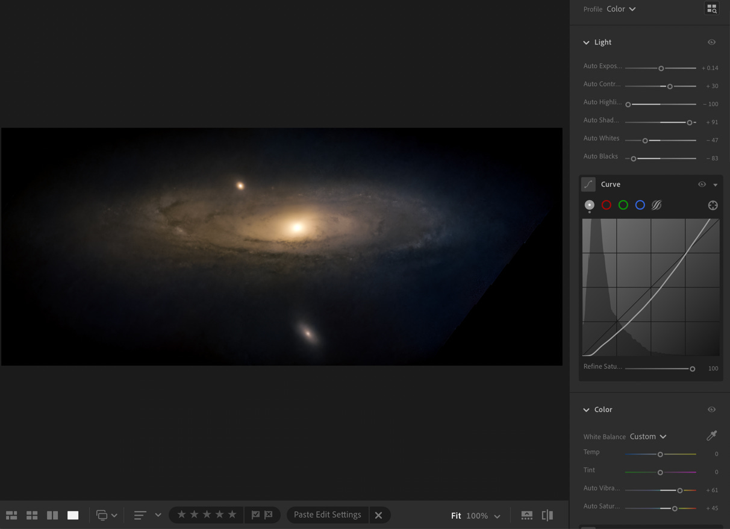Toggle the filmstrip display icon
Viewport: 730px width, 529px height.
(x=526, y=515)
